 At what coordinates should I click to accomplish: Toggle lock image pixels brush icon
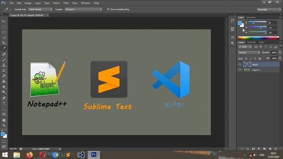pos(251,58)
